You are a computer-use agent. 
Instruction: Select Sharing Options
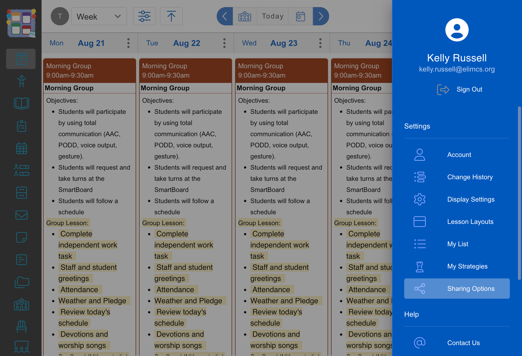coord(457,289)
